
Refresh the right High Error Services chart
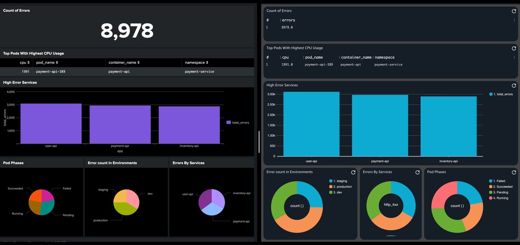point(514,86)
